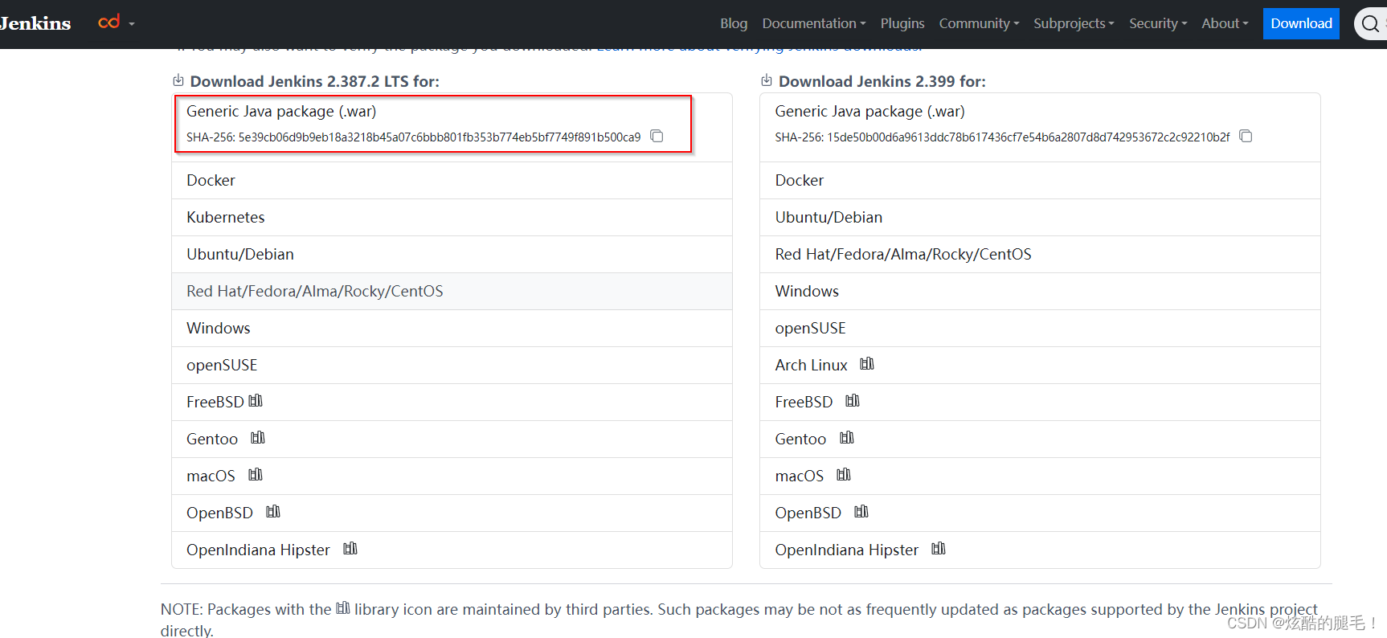Open the search icon in navbar
Screen dimensions: 1387x638
pyautogui.click(x=1370, y=23)
